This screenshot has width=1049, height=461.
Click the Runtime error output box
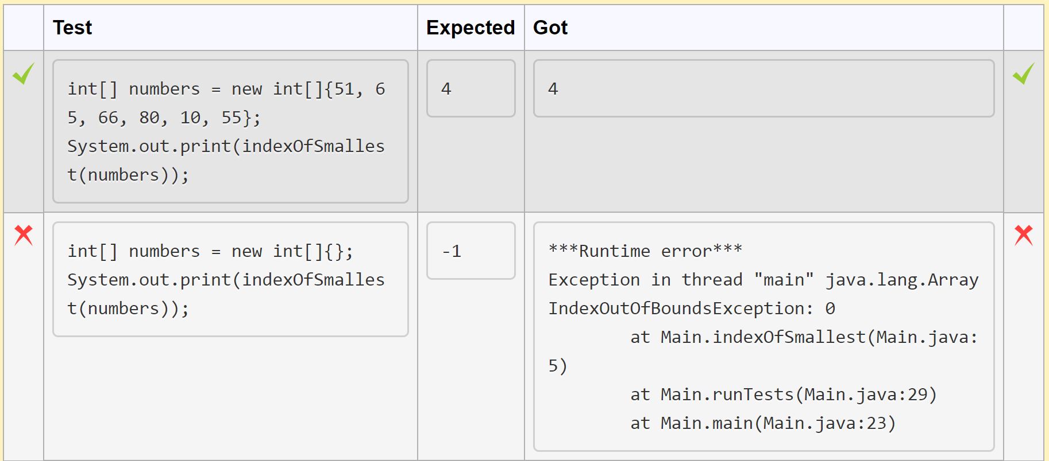click(x=763, y=337)
